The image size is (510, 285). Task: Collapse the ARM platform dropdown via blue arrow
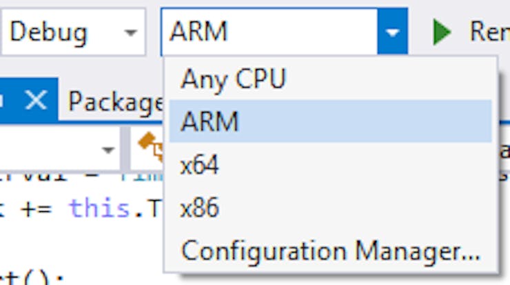tap(392, 32)
